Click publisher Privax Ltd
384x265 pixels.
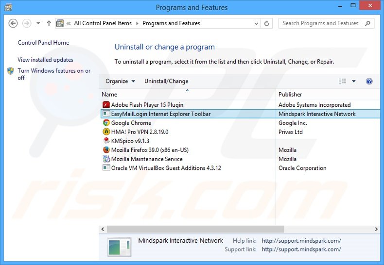pos(291,132)
